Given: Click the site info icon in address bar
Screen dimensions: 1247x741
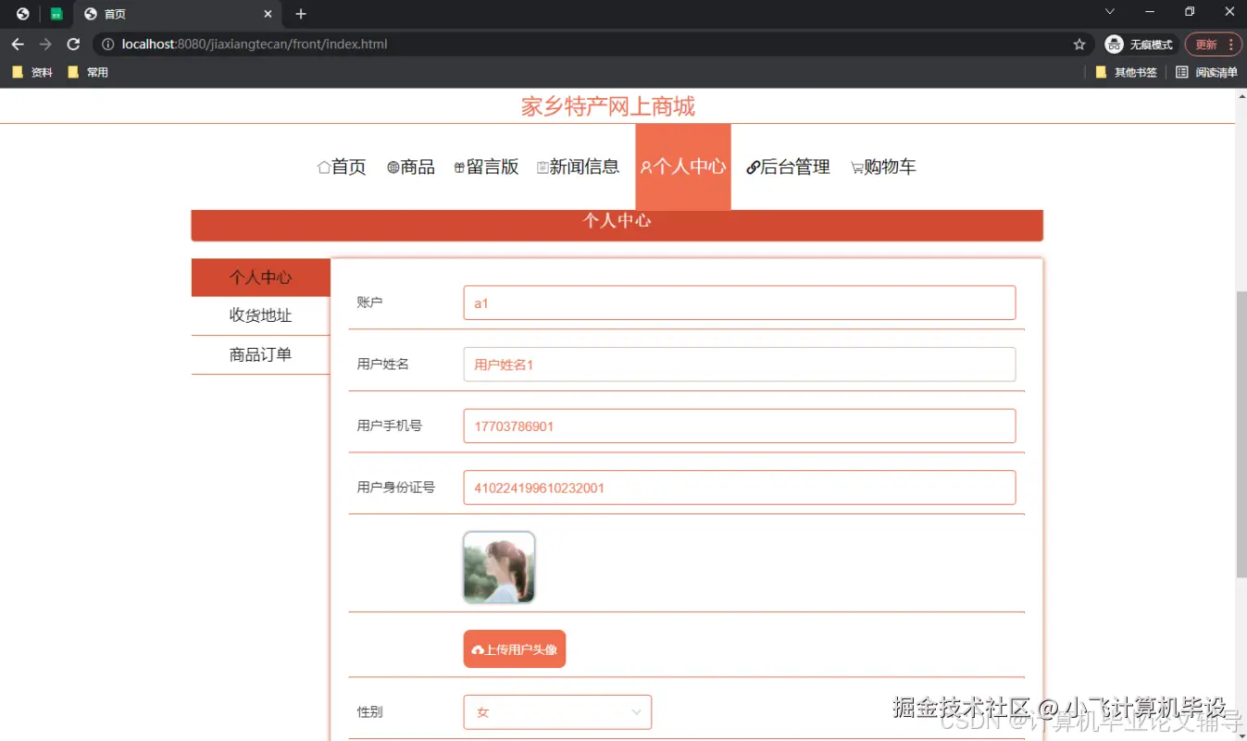Looking at the screenshot, I should [x=108, y=43].
